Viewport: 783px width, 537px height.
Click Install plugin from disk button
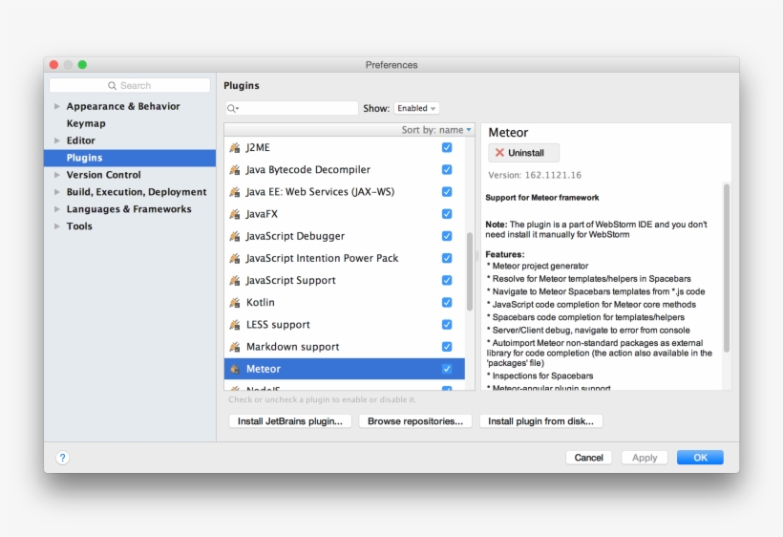(540, 421)
